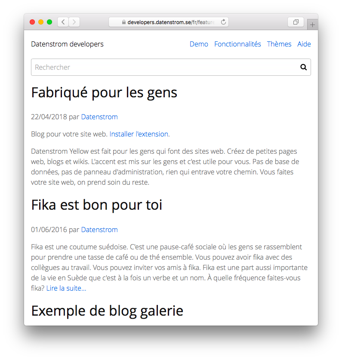Click the developers.datenstrom.se address bar
Image resolution: width=342 pixels, height=360 pixels.
tap(172, 22)
